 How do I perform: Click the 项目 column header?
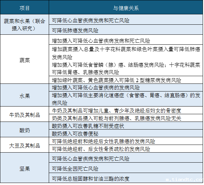(x=25, y=8)
